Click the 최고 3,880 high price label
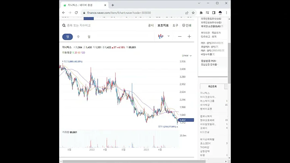This screenshot has height=163, width=290. [73, 61]
